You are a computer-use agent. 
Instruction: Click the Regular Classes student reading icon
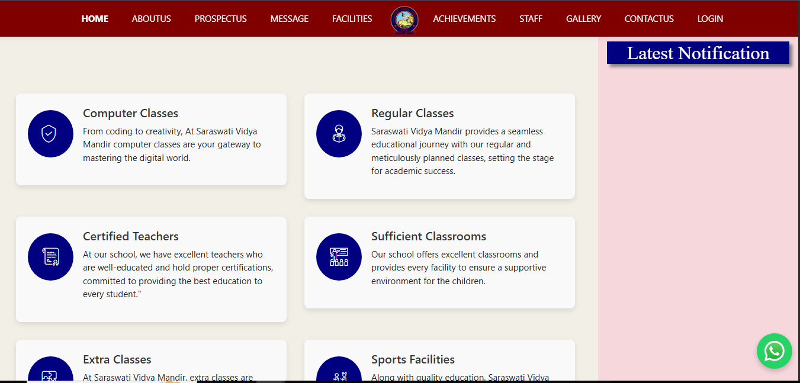click(339, 134)
